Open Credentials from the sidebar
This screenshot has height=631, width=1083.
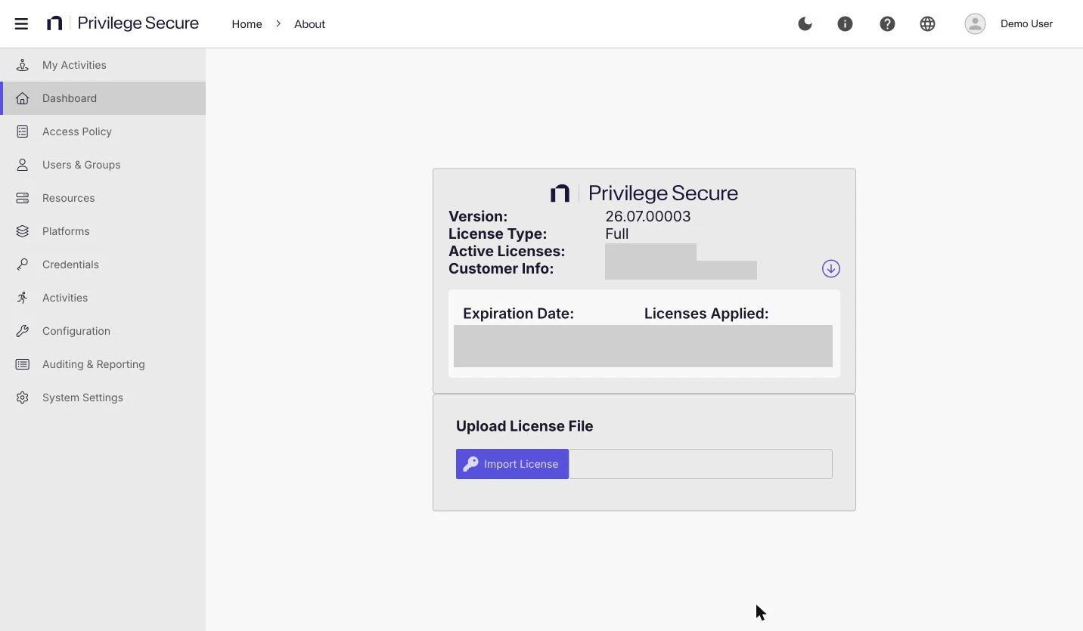(x=103, y=264)
